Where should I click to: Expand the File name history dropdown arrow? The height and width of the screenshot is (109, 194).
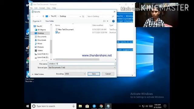click(115, 64)
